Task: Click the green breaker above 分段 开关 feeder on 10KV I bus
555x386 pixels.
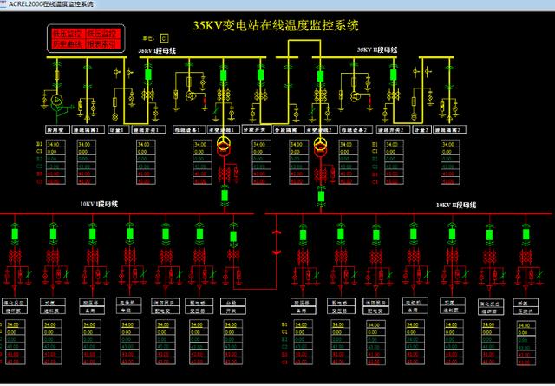Action: point(233,236)
